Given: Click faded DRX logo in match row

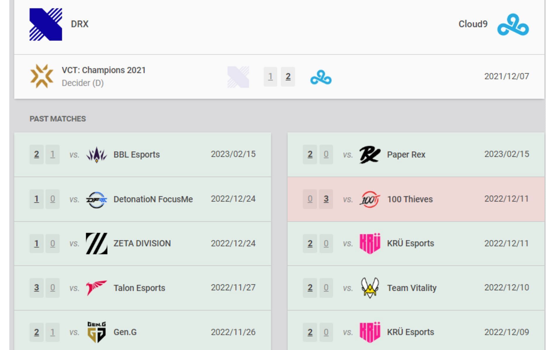Looking at the screenshot, I should [238, 77].
